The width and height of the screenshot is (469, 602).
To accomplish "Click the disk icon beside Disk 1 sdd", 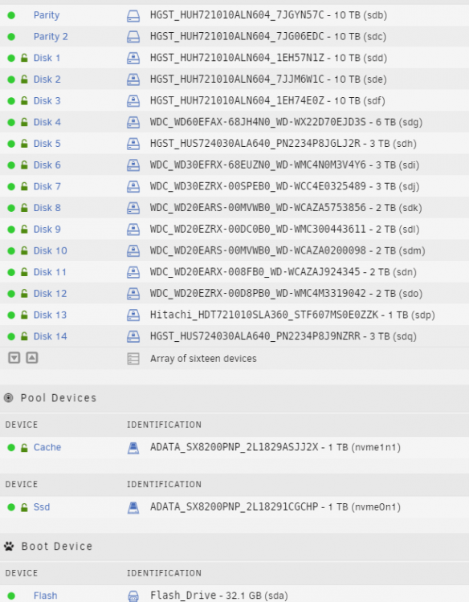I will coord(133,59).
